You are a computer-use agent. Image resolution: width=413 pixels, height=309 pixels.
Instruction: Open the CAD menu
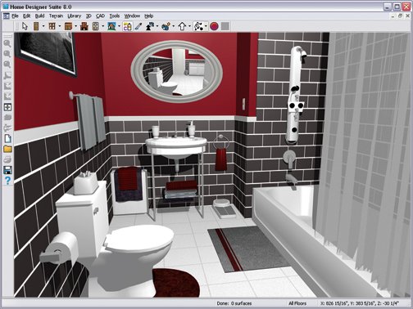(100, 16)
